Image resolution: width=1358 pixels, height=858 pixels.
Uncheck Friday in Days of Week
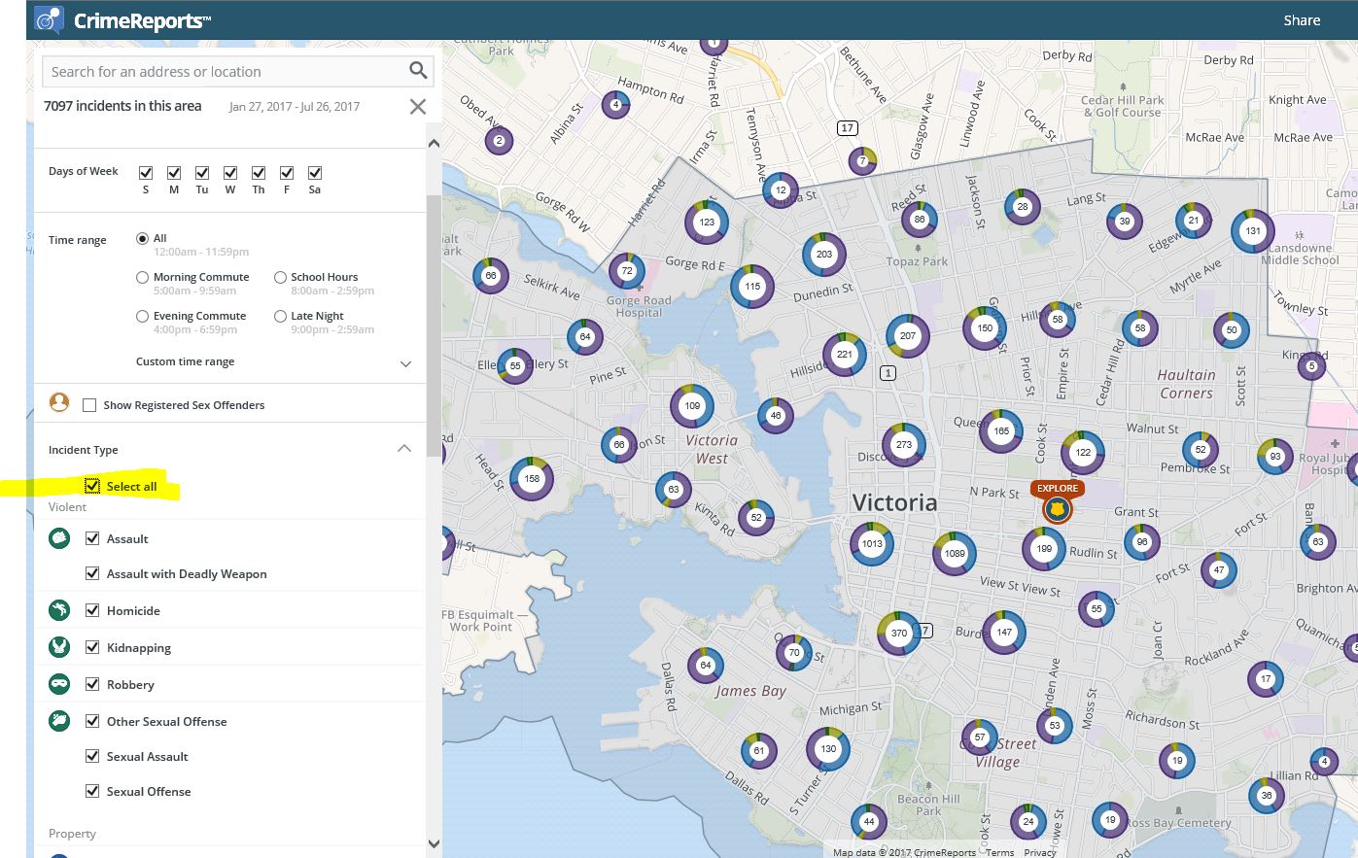[x=287, y=173]
